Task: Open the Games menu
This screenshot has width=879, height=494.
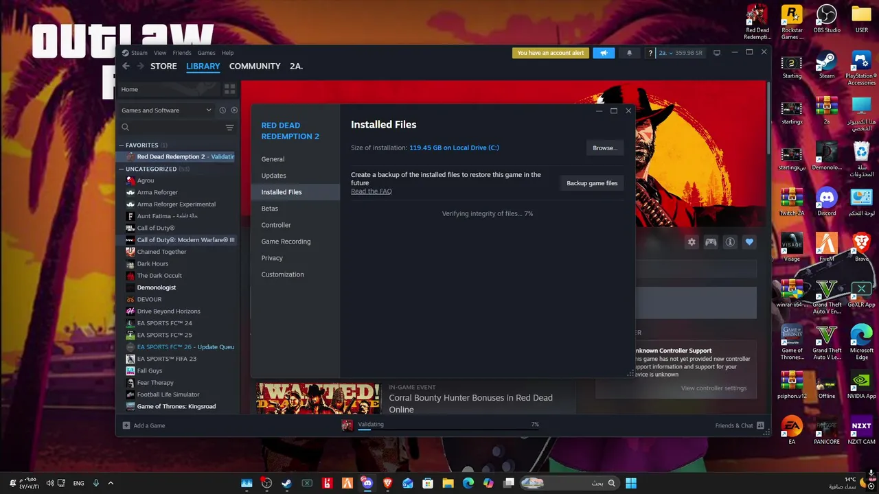Action: (206, 53)
